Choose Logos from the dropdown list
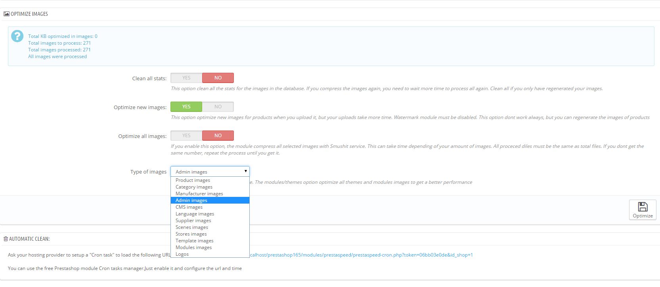The width and height of the screenshot is (660, 287). tap(210, 254)
